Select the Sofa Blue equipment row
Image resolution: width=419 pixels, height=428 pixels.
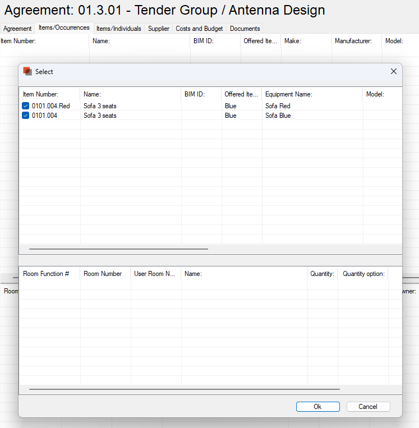click(x=278, y=116)
